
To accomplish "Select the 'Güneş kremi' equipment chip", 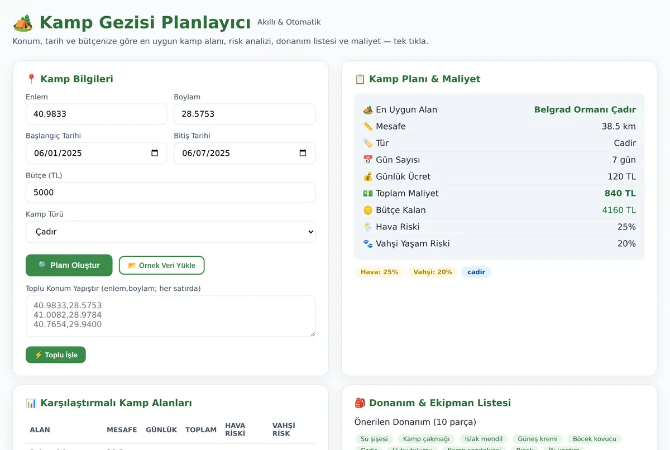I will pos(538,439).
